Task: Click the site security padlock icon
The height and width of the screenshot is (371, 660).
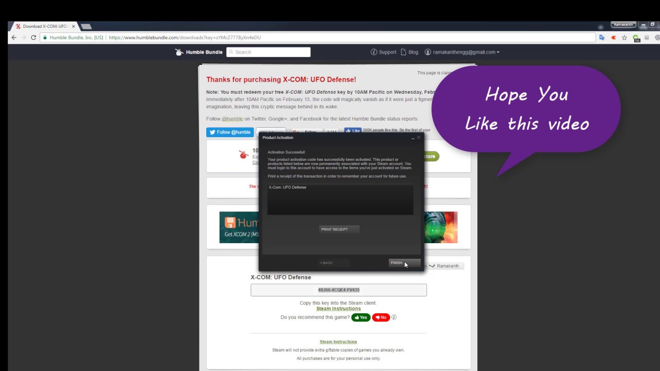Action: [x=45, y=38]
